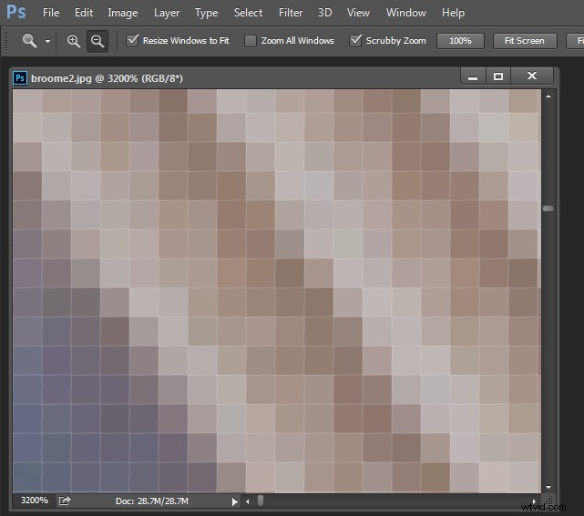
Task: Open the Image menu
Action: (123, 13)
